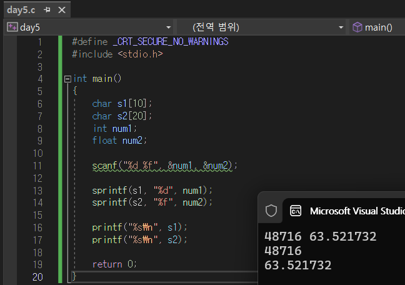This screenshot has width=405, height=285.
Task: Click the return 0 statement
Action: [x=114, y=264]
